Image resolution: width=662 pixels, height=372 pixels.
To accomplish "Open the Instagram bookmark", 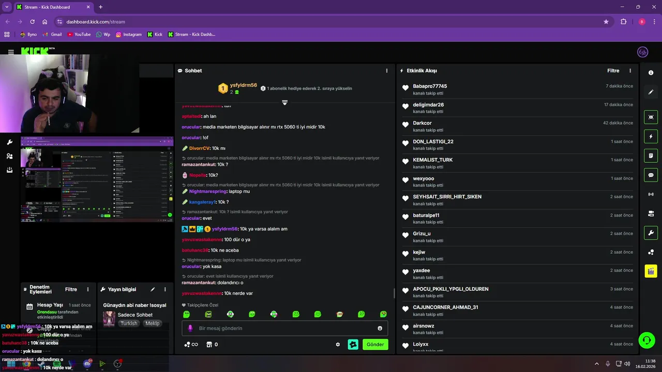I will pyautogui.click(x=129, y=35).
